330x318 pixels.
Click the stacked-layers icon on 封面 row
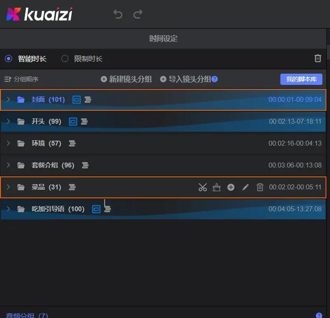(88, 100)
